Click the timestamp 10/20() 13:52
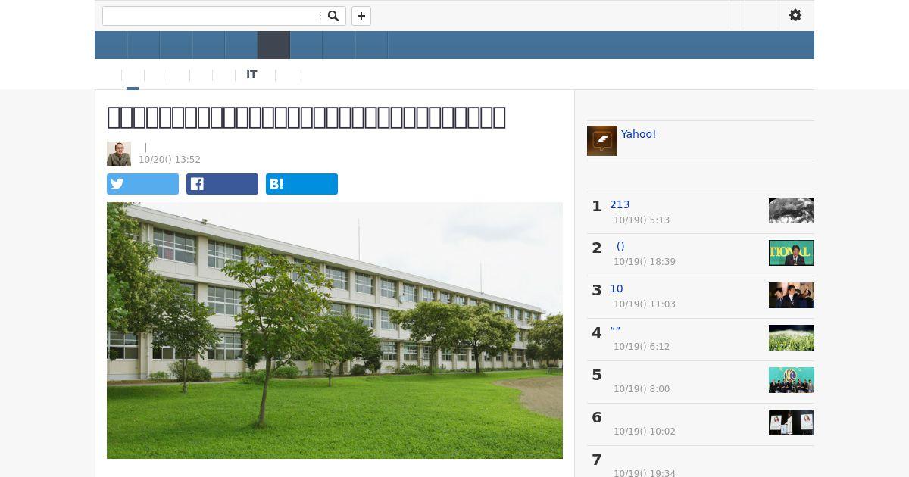The width and height of the screenshot is (909, 477). 170,160
